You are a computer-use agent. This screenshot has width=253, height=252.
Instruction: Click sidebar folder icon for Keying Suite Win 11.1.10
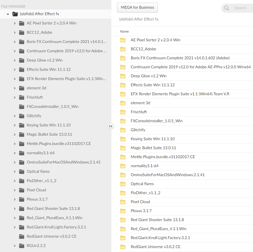click(x=22, y=125)
